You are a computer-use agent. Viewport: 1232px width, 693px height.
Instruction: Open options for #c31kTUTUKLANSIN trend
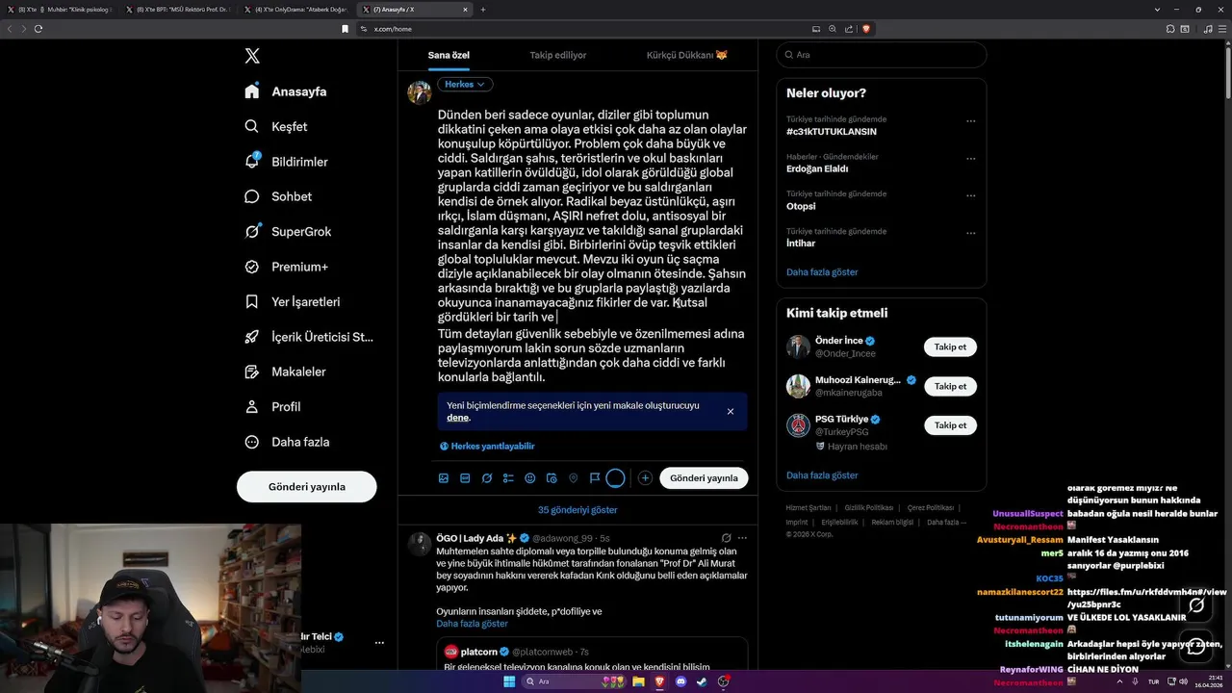point(971,121)
